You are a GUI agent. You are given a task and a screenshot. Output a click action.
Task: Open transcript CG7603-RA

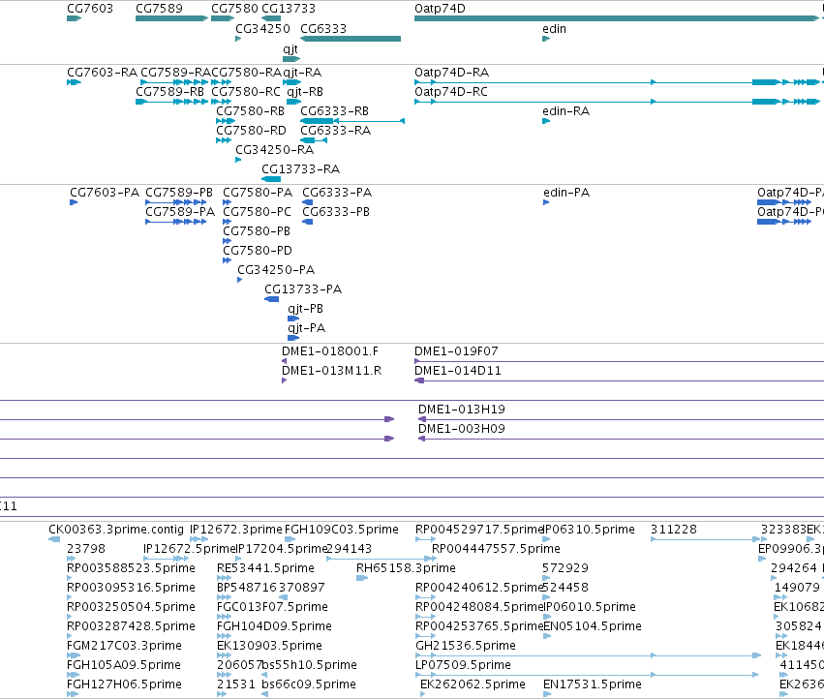click(102, 72)
